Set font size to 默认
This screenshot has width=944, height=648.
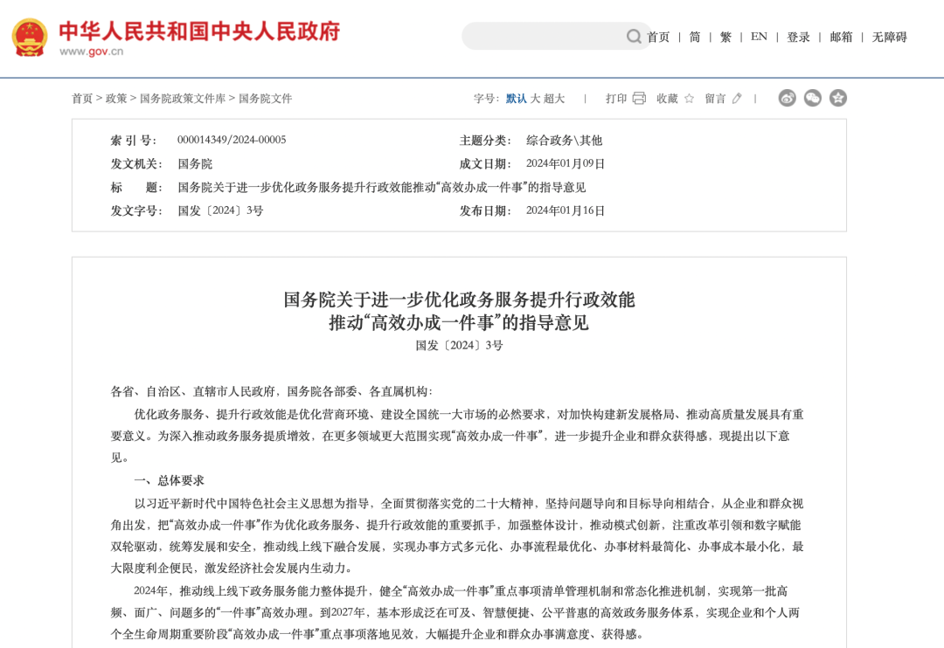click(516, 99)
